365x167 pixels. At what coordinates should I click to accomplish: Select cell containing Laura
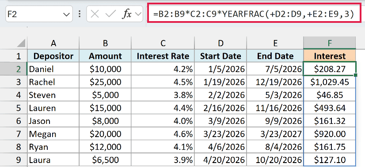[x=53, y=160]
